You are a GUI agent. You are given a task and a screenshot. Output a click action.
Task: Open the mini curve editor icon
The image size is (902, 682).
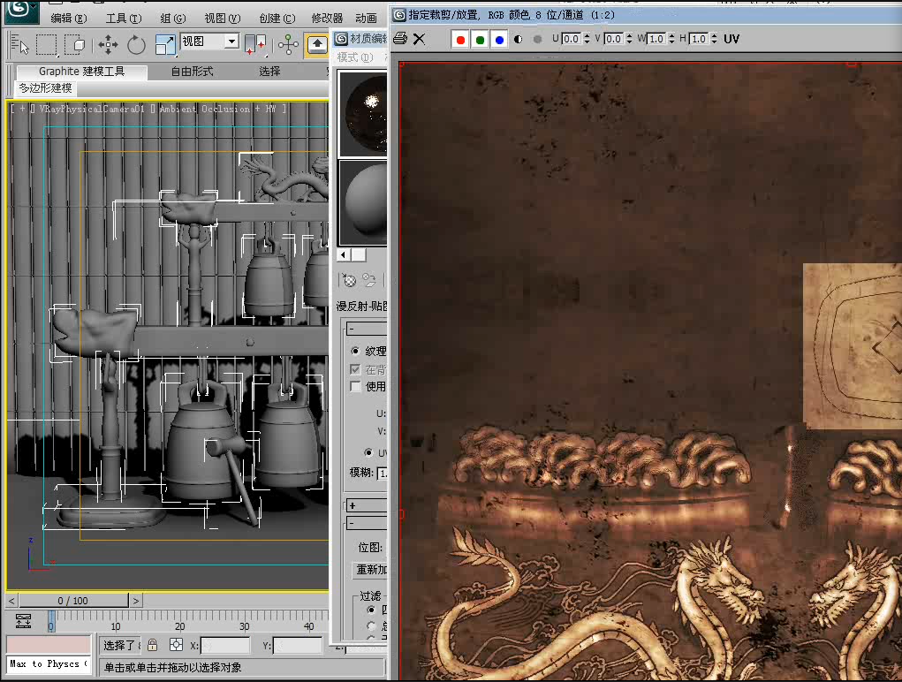click(x=23, y=620)
